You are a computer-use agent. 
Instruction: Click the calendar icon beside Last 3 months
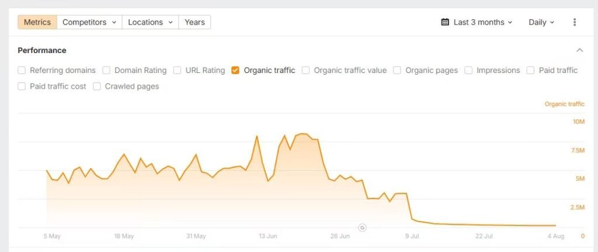point(445,22)
